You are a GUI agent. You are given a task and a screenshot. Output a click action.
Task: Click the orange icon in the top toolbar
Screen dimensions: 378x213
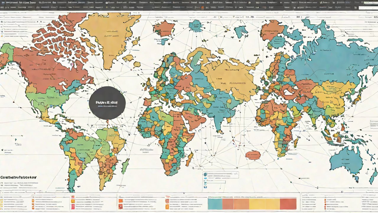(202, 7)
